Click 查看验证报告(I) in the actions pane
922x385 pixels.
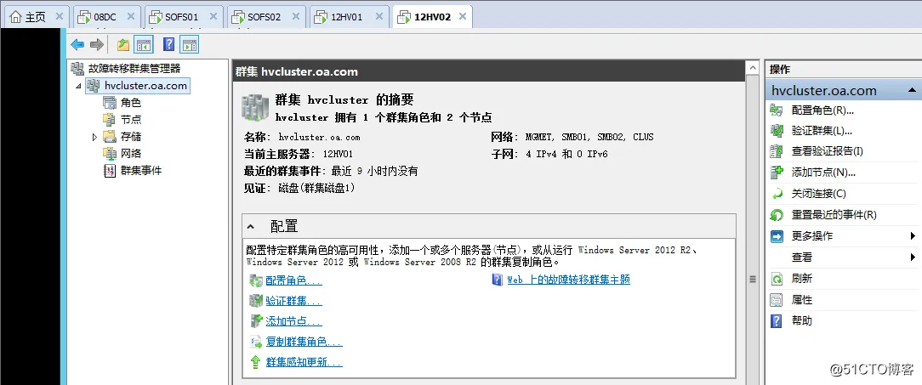[x=828, y=151]
